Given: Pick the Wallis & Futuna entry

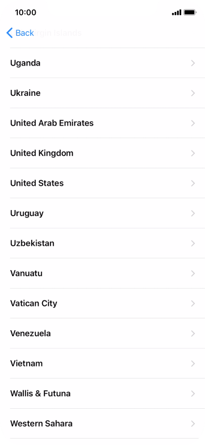Looking at the screenshot, I should (x=102, y=394).
